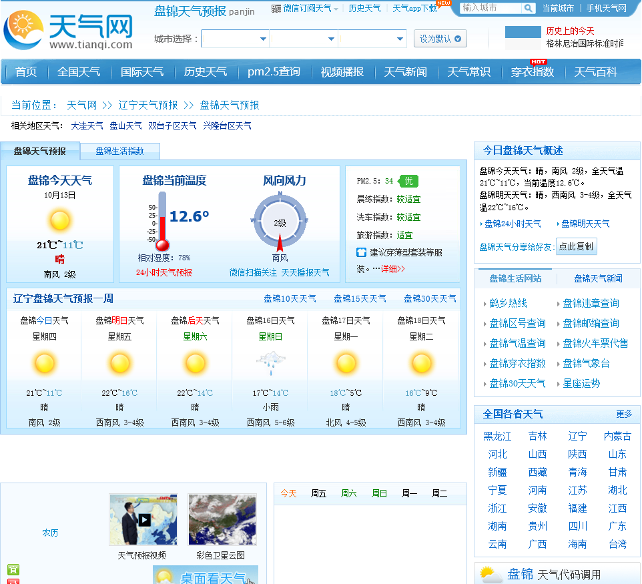Image resolution: width=642 pixels, height=584 pixels.
Task: Open the color satellite cloud image thumbnail
Action: (x=222, y=520)
